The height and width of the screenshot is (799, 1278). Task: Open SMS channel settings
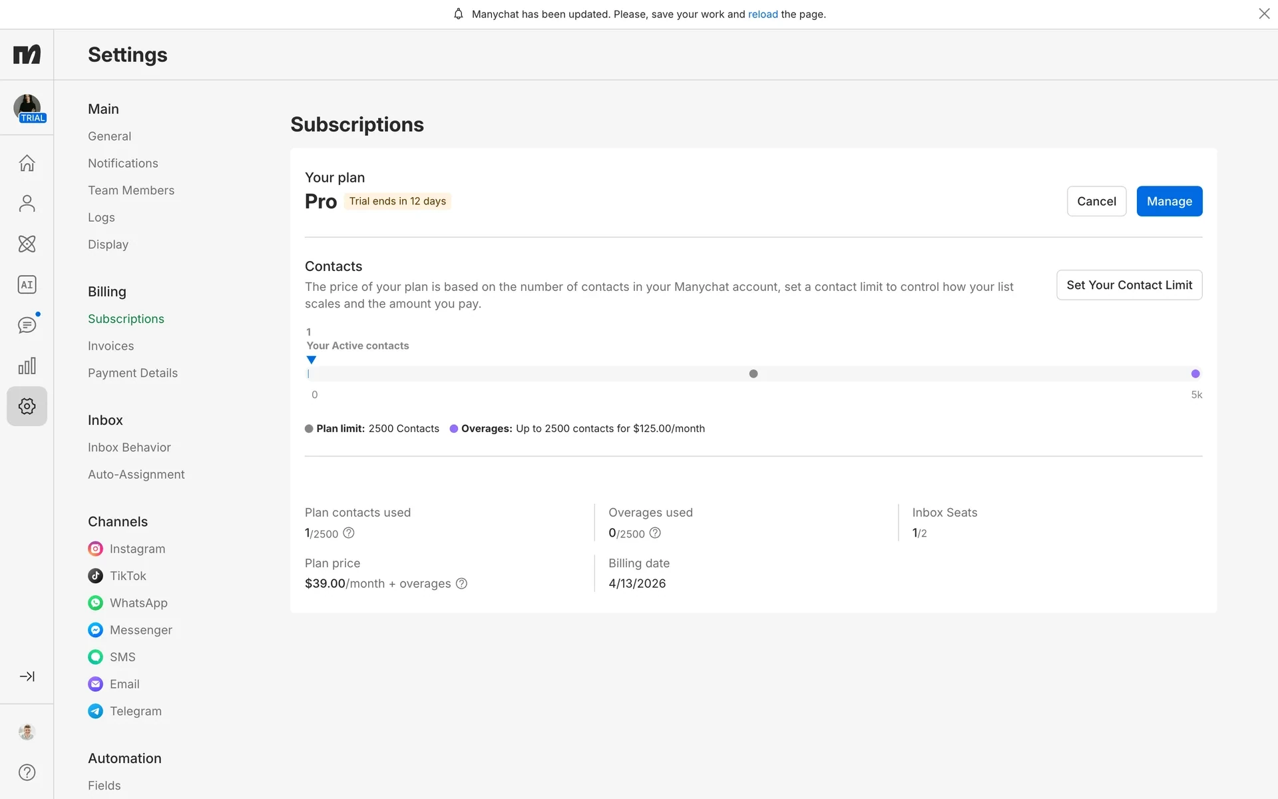[112, 657]
